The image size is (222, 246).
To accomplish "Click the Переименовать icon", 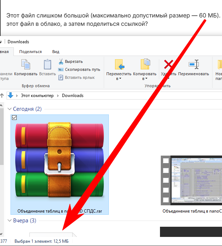I will 193,65.
